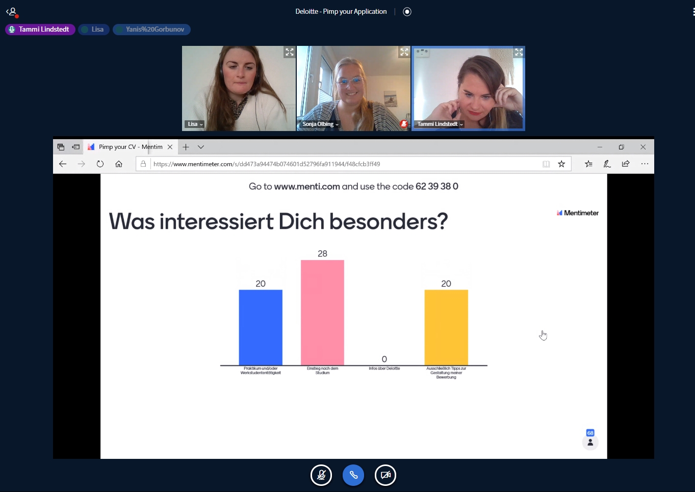Open Sonja Olbing's name dropdown on video
695x492 pixels.
click(x=320, y=124)
